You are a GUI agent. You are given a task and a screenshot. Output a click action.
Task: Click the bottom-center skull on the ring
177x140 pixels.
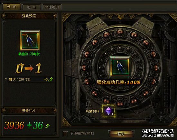120,103
